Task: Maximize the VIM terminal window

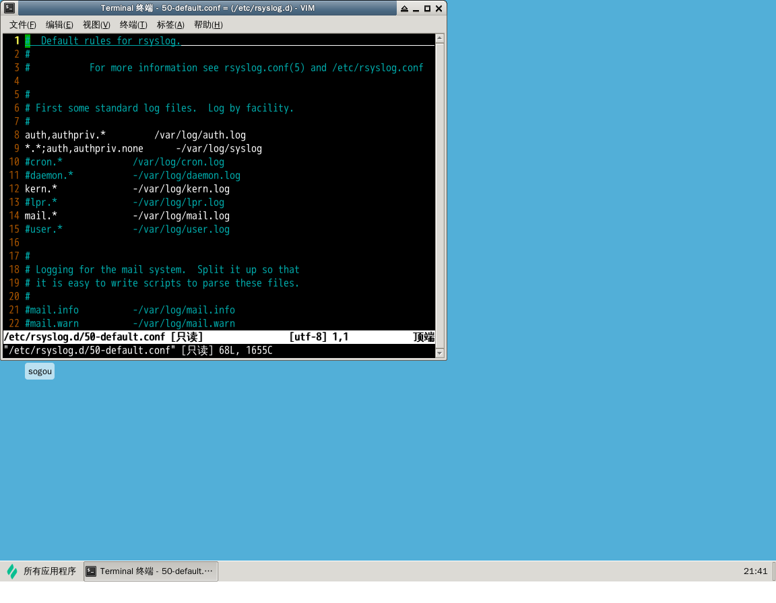Action: [427, 9]
